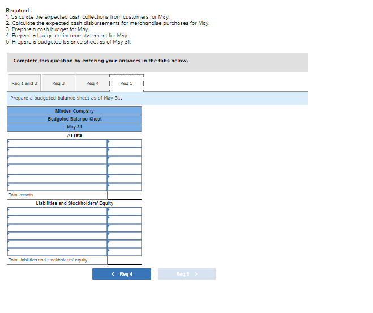The height and width of the screenshot is (313, 373).
Task: Click the Liabilities and Stockholders' Equity heading
Action: 75,203
